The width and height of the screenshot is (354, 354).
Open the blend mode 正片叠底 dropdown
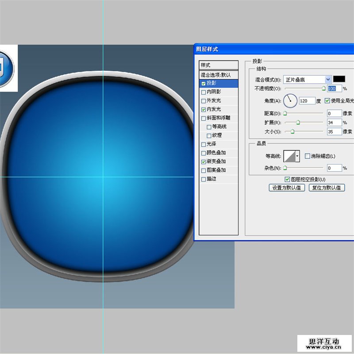pos(328,80)
